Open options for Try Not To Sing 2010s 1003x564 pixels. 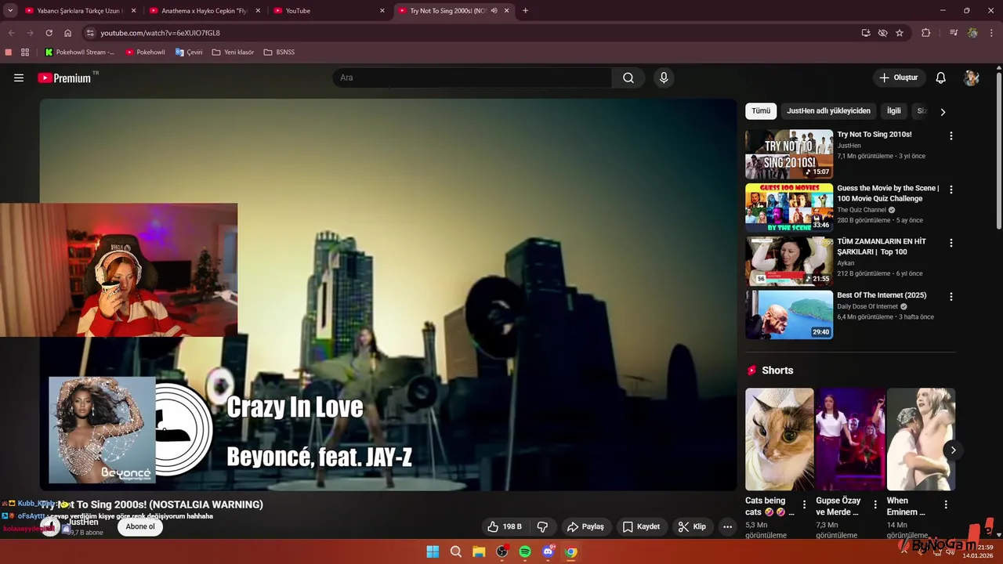(x=951, y=136)
